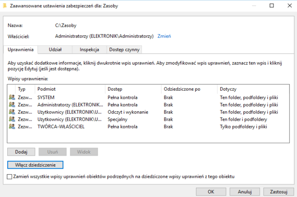Click the group icon of Użytkownicy Odczyt i wykonanie row
Viewport: 297px width, 197px height.
pyautogui.click(x=12, y=112)
